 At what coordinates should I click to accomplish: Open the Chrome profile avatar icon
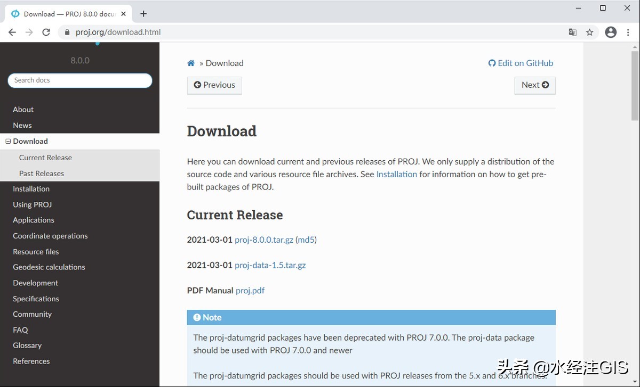[611, 32]
